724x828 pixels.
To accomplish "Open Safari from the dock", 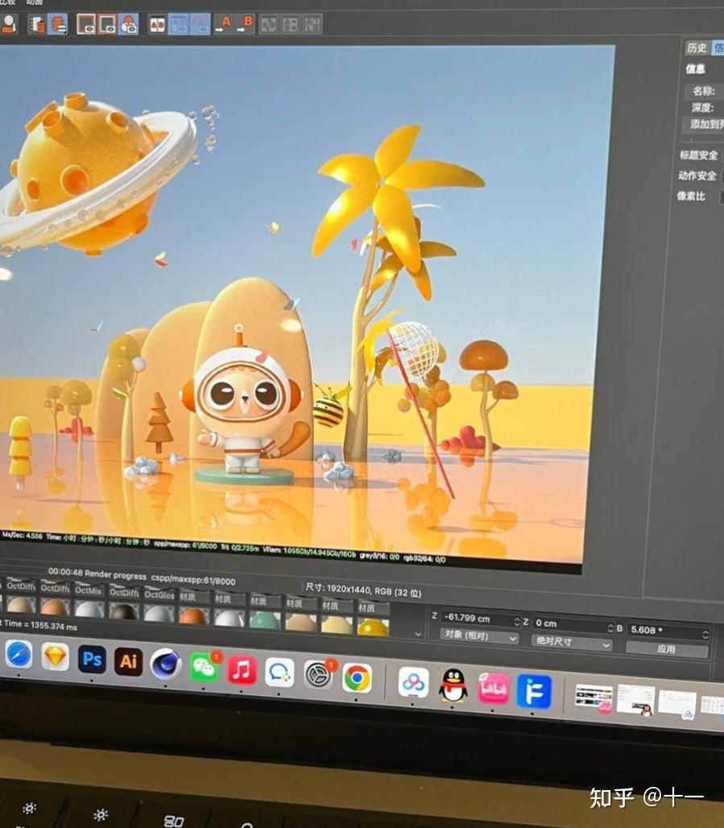I will click(x=19, y=654).
